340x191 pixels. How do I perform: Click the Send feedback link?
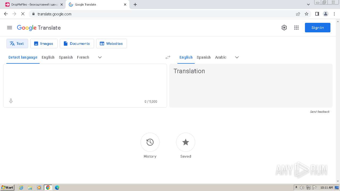click(x=320, y=112)
